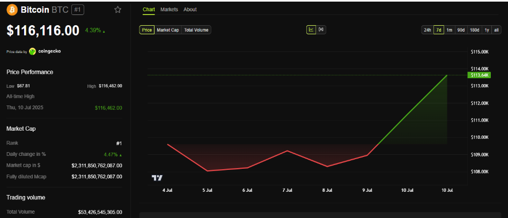Open the Chart tab
Viewport: 508px width, 218px height.
(149, 10)
